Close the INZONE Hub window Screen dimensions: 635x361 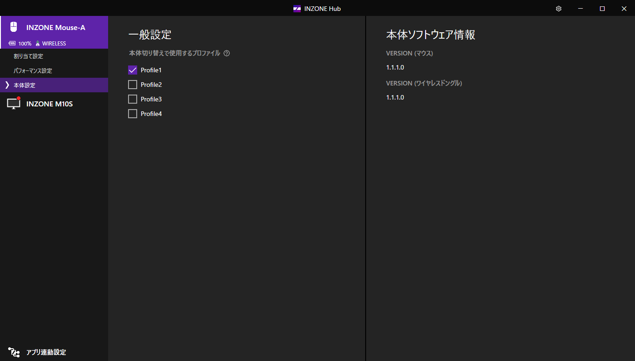pos(624,9)
